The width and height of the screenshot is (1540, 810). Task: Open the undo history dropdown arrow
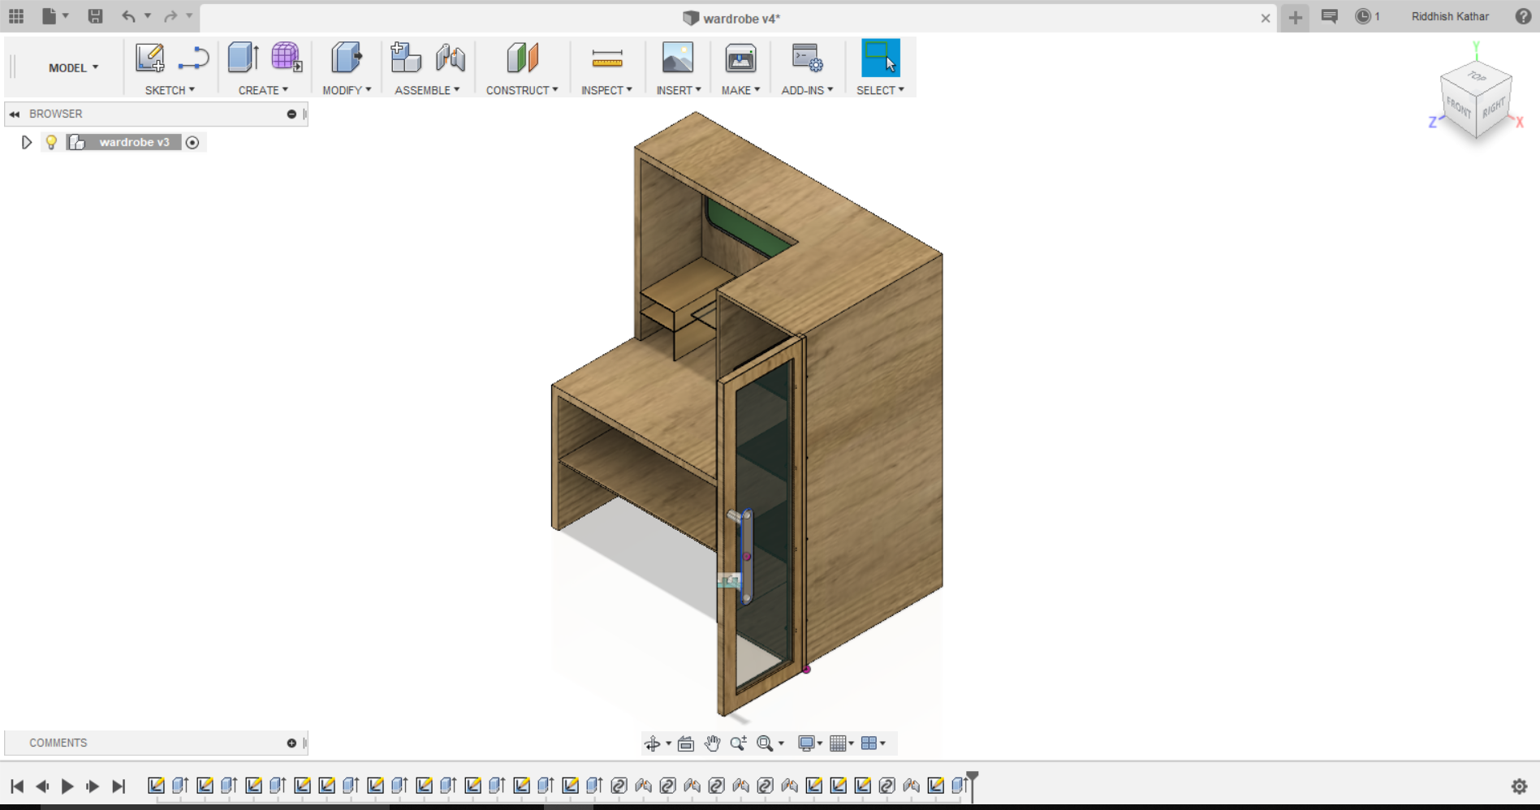(x=148, y=16)
